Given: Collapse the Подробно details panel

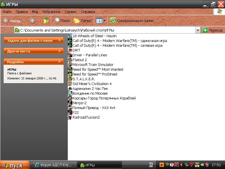Looking at the screenshot, I should point(33,62).
